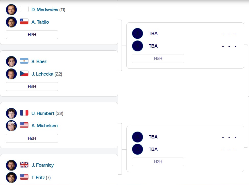Click the UK flag next to Fearnley
Viewport: 249px width, 185px height.
[24, 165]
